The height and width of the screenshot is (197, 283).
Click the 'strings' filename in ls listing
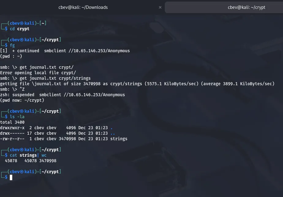click(x=119, y=139)
